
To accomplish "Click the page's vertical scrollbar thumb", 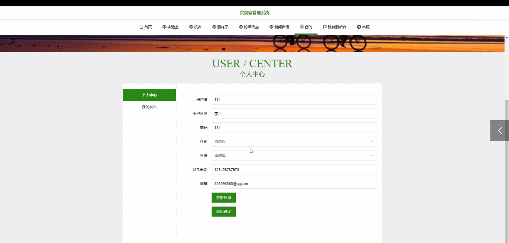I will pos(507,171).
